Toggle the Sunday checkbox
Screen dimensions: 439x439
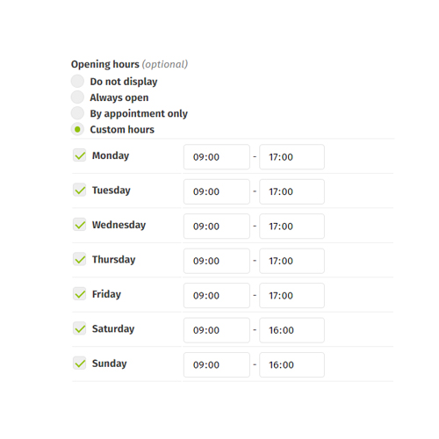(79, 363)
